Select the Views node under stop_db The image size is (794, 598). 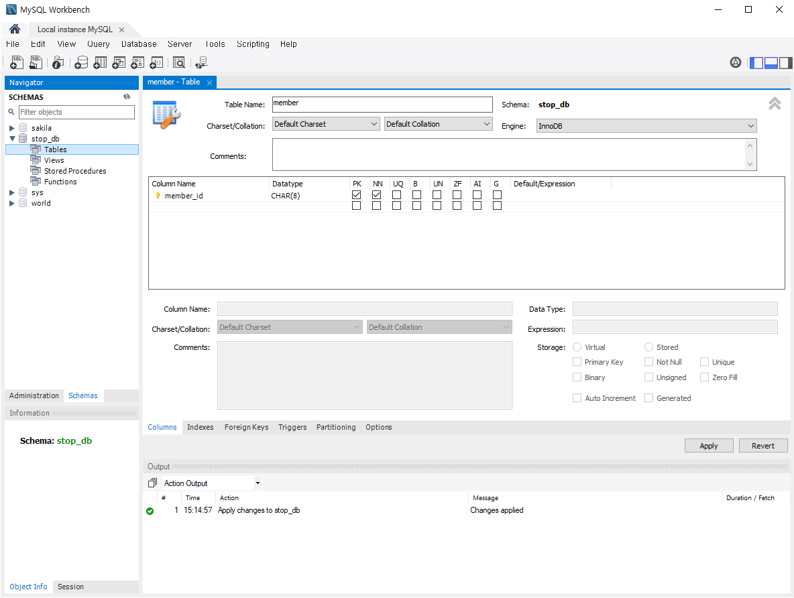click(54, 160)
